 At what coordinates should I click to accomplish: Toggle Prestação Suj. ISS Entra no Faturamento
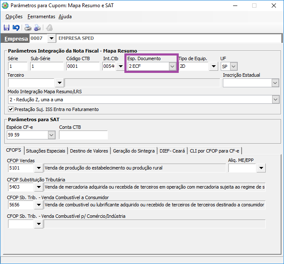[x=11, y=109]
